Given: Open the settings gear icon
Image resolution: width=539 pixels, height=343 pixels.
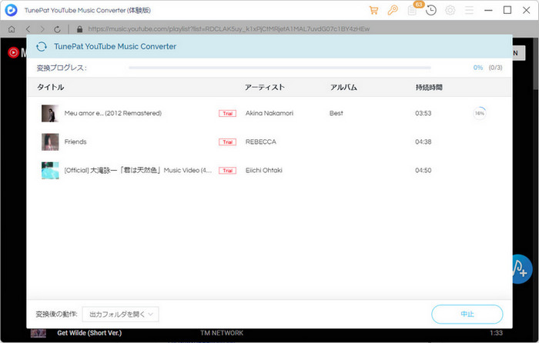Looking at the screenshot, I should pyautogui.click(x=450, y=10).
